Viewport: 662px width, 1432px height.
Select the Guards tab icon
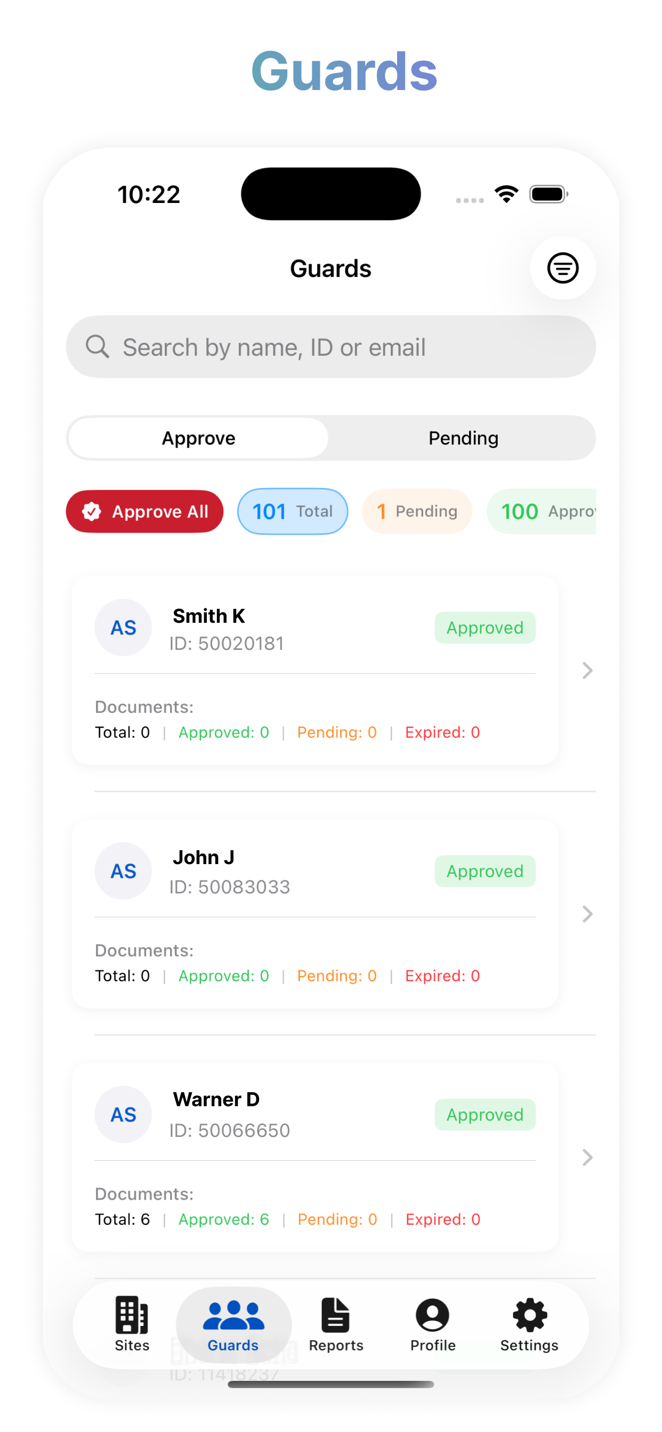233,1315
